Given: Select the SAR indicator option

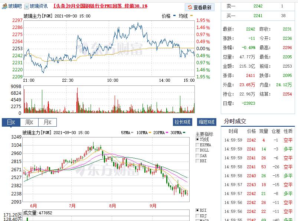Looking at the screenshot, I should pyautogui.click(x=197, y=156).
